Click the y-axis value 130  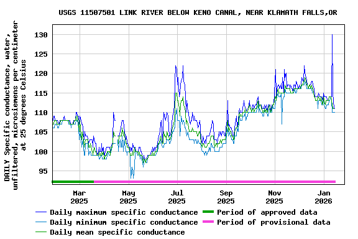pyautogui.click(x=41, y=35)
